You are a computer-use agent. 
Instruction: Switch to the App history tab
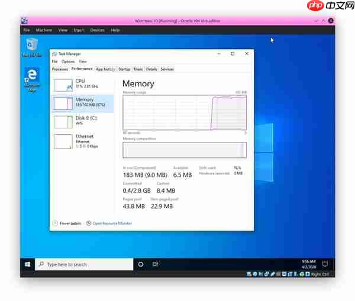[x=105, y=69]
